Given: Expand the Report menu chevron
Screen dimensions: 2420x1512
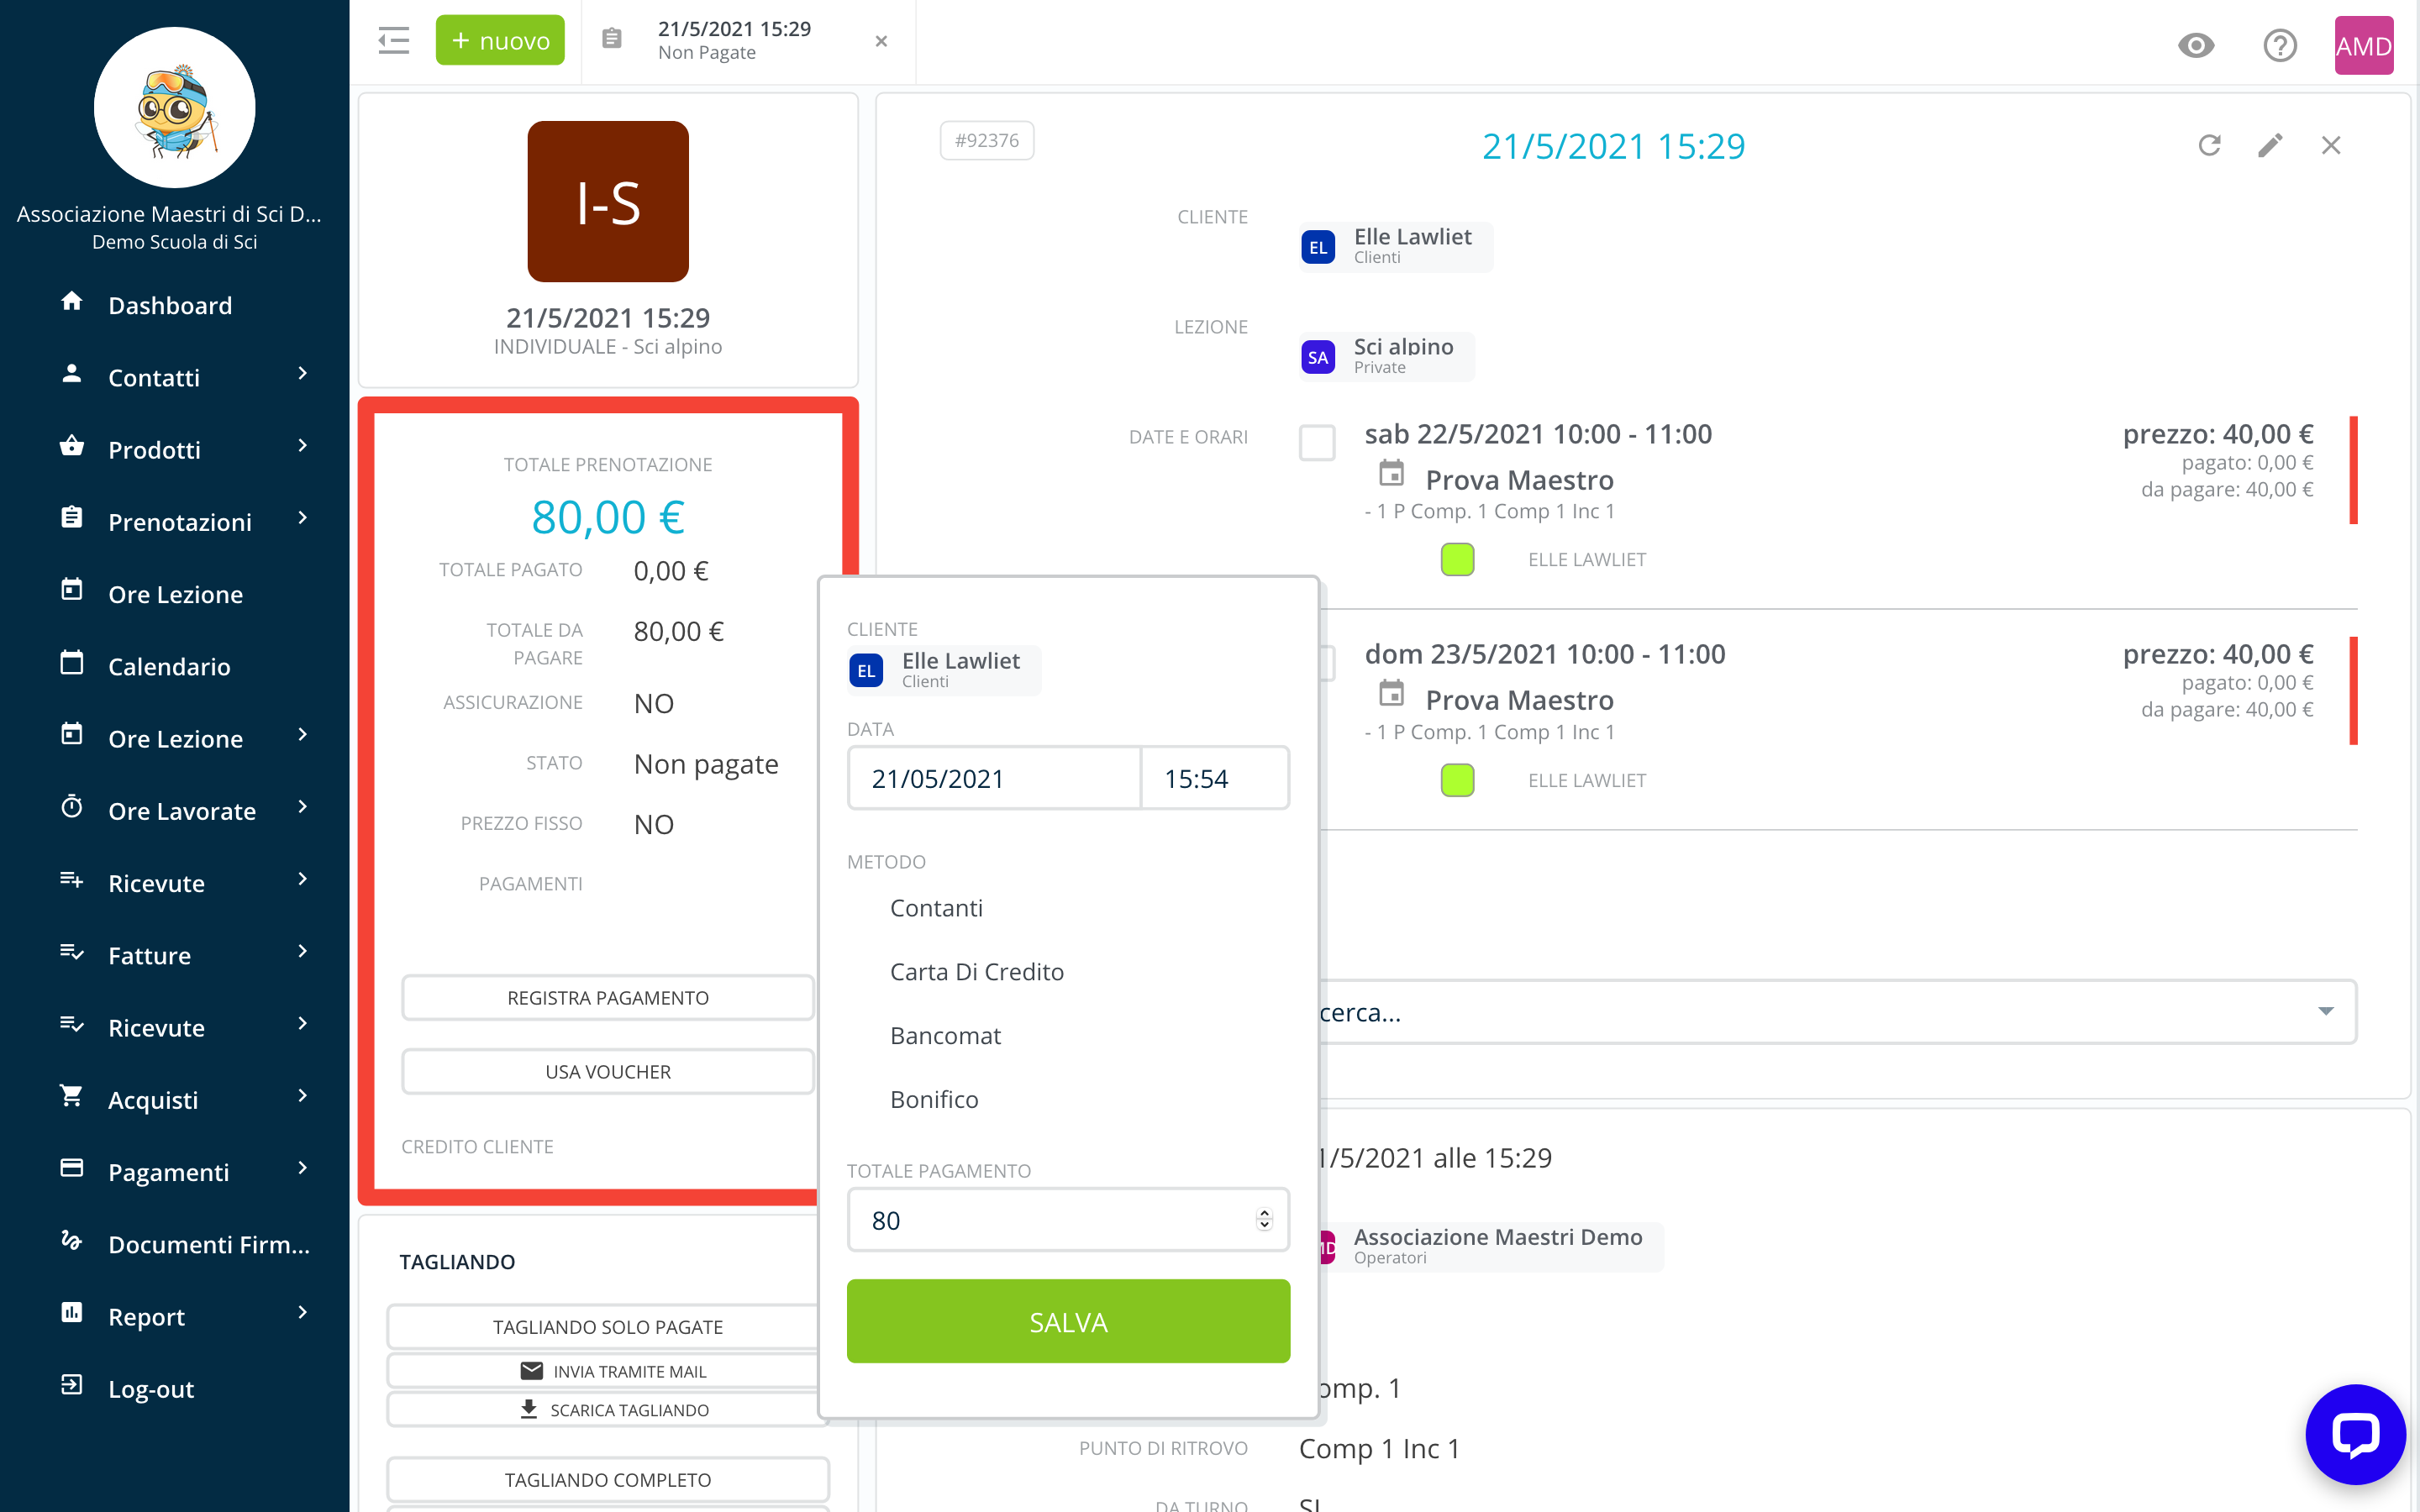Looking at the screenshot, I should [x=303, y=1313].
